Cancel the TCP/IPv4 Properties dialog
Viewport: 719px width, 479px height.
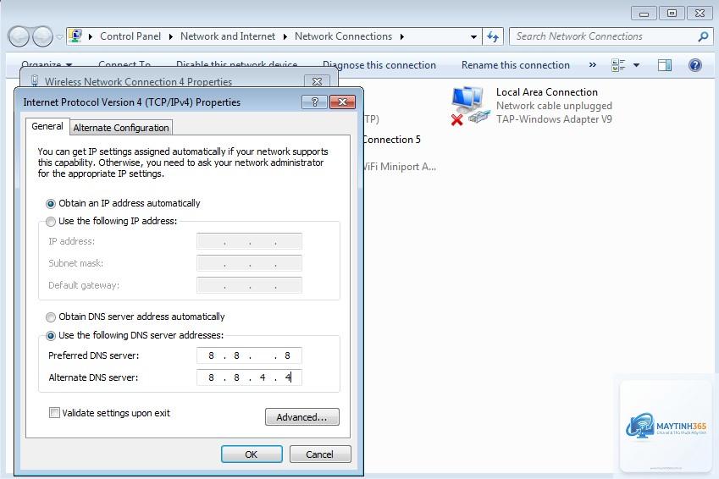(x=320, y=454)
